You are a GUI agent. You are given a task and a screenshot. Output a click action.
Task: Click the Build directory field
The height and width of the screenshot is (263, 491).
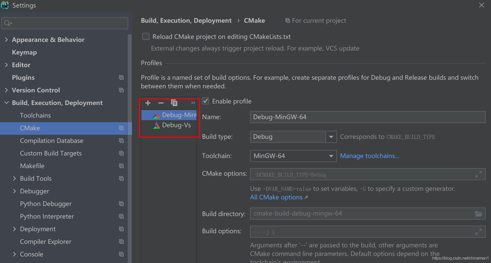(x=368, y=214)
